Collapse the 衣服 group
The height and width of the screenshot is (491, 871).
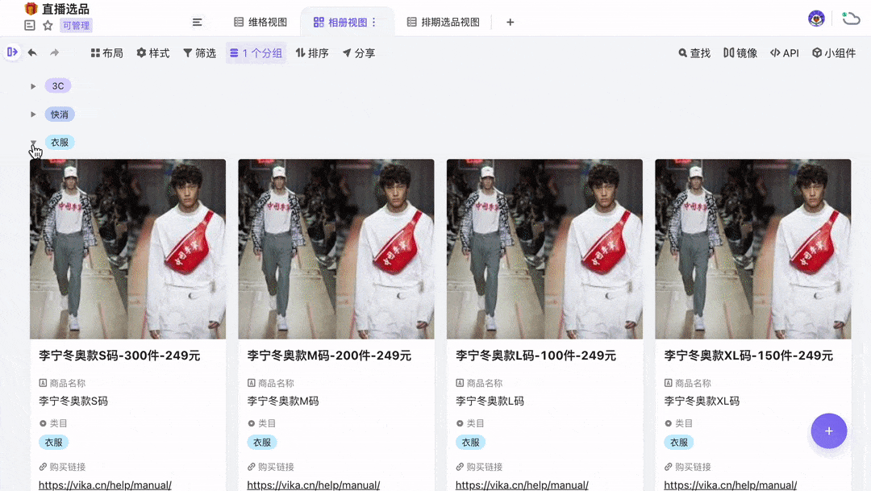(32, 142)
